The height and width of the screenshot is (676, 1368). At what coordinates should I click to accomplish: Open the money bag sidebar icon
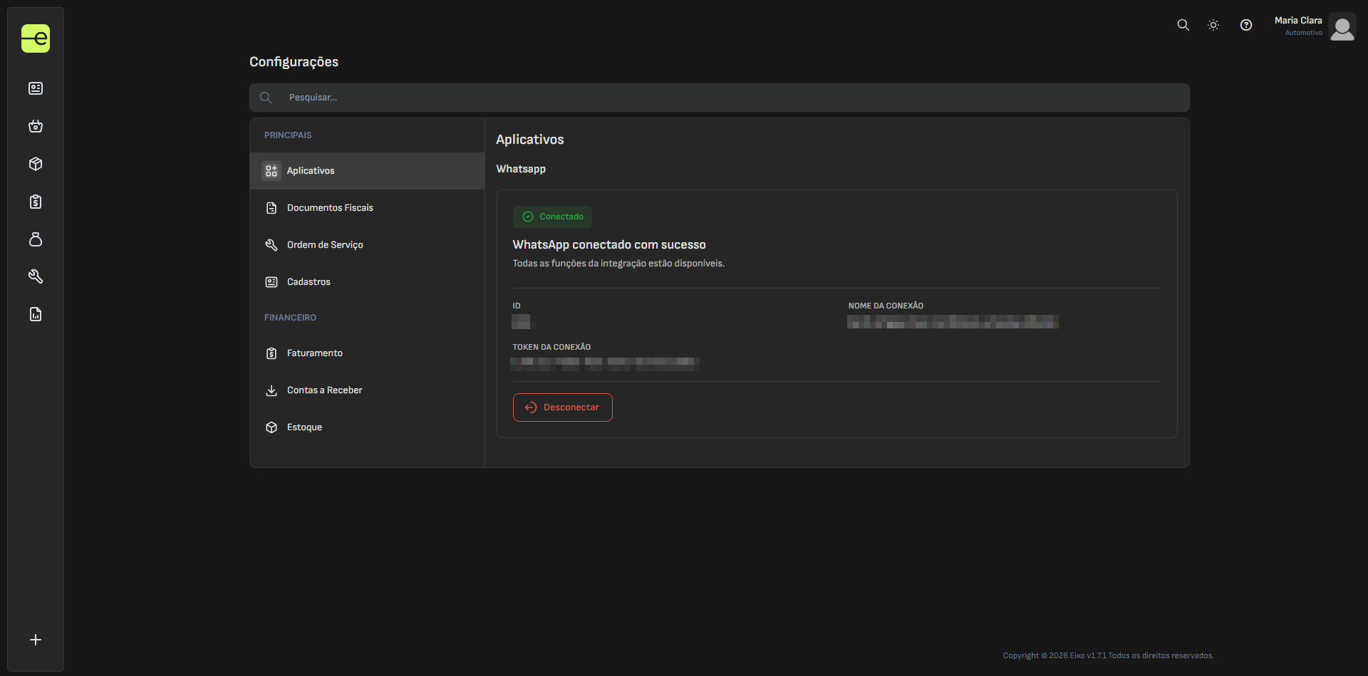coord(36,239)
